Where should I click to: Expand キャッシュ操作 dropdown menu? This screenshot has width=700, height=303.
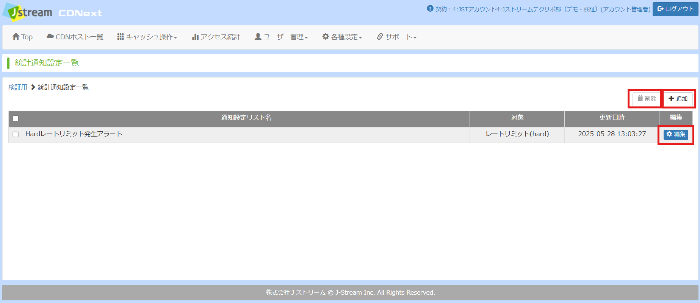tap(147, 37)
